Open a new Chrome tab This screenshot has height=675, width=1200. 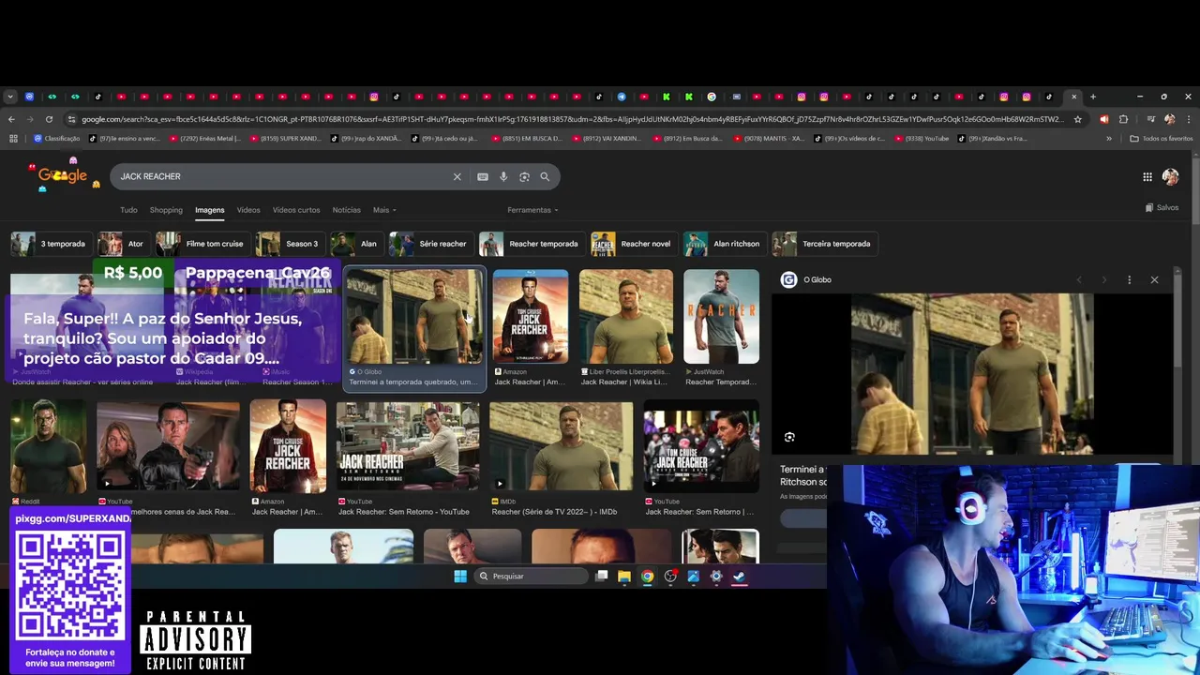(1092, 97)
